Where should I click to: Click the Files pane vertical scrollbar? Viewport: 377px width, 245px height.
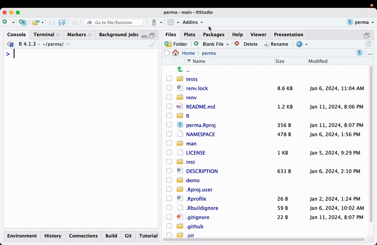371,144
